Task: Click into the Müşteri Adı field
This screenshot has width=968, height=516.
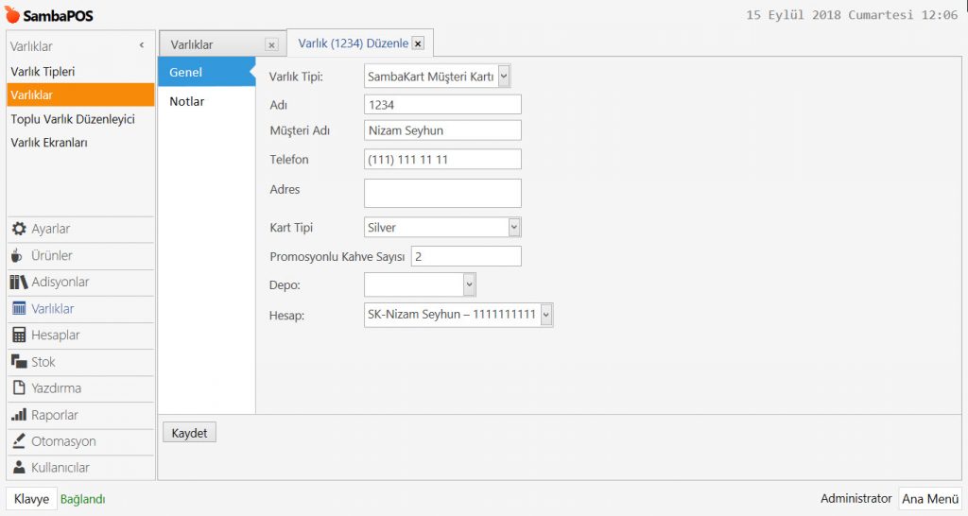Action: (x=442, y=130)
